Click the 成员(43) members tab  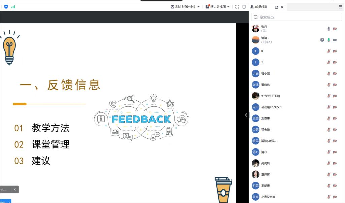(x=258, y=7)
